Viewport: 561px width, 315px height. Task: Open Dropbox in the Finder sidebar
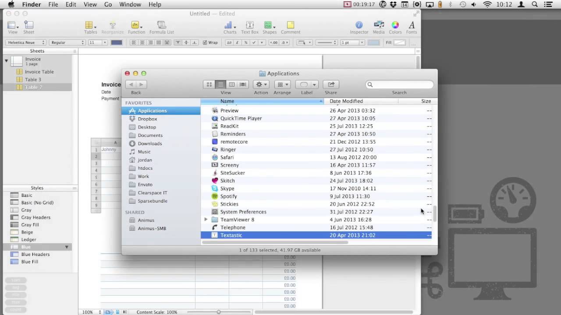147,119
